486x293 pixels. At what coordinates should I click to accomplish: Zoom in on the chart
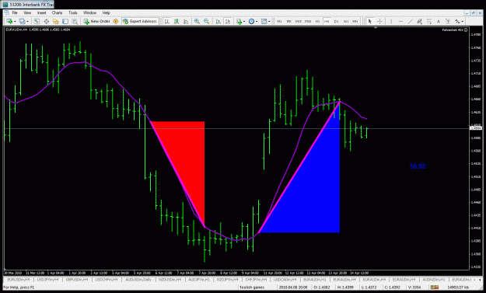(x=197, y=21)
